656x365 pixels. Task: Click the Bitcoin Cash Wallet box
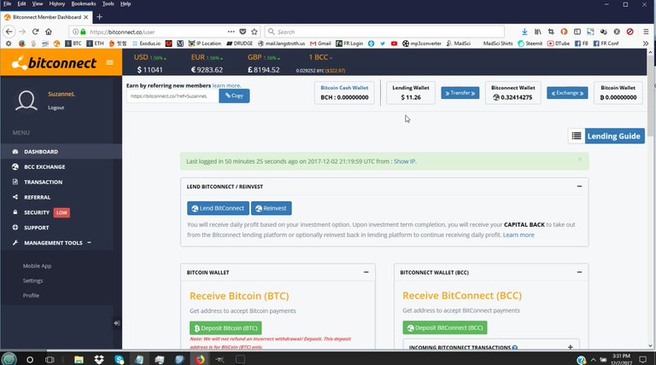(x=344, y=92)
